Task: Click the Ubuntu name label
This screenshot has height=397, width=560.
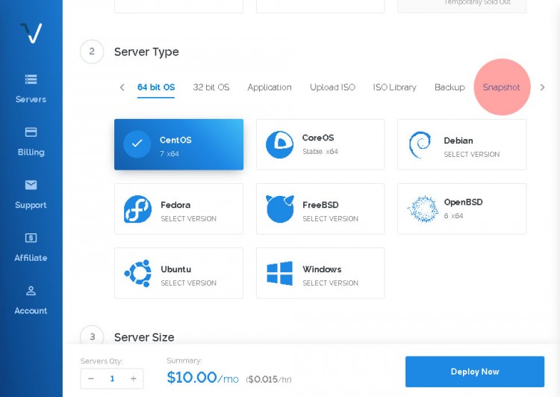Action: (x=175, y=269)
